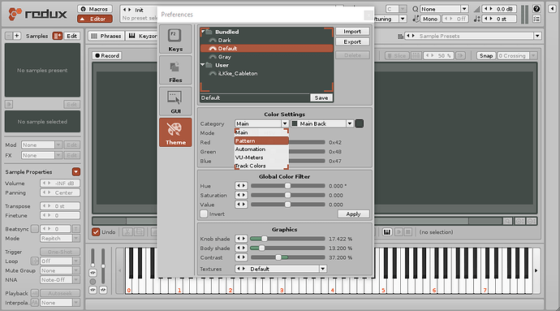Viewport: 560px width, 311px height.
Task: Click the magnifier quantize icon
Action: click(416, 9)
